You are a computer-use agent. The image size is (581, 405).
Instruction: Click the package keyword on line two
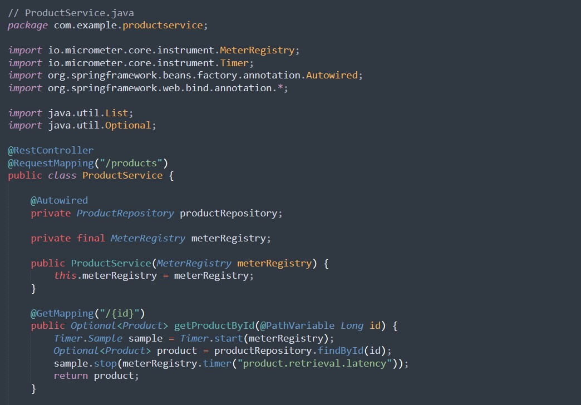pyautogui.click(x=28, y=25)
